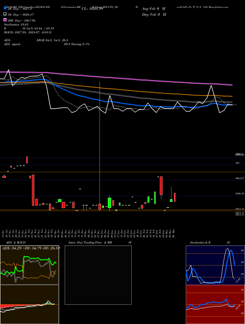Click the blue 20 Day legend swatch
This screenshot has width=245, height=324.
[x=5, y=8]
